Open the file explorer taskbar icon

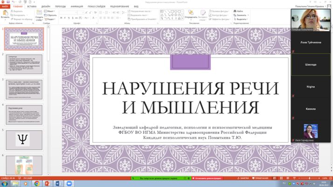(15, 183)
